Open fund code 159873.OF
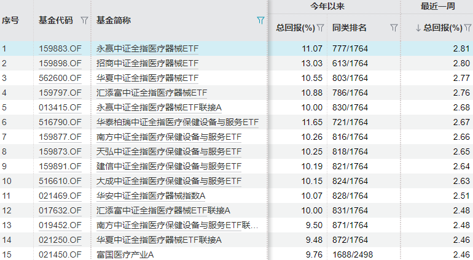473x260 pixels. click(60, 151)
